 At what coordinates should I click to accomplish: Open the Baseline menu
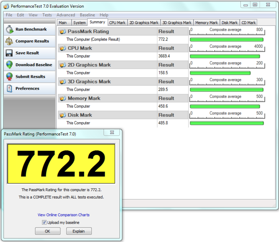87,15
